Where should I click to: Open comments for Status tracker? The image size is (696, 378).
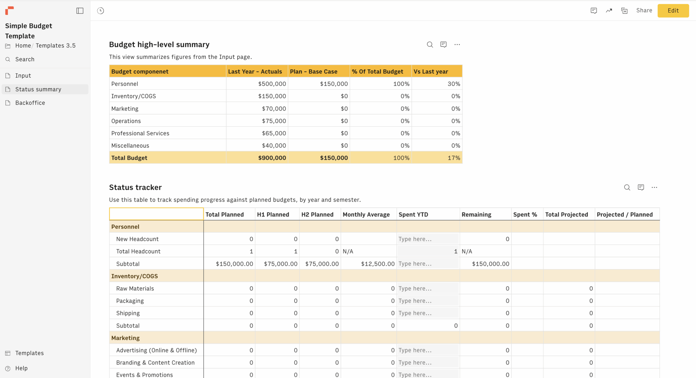(641, 188)
